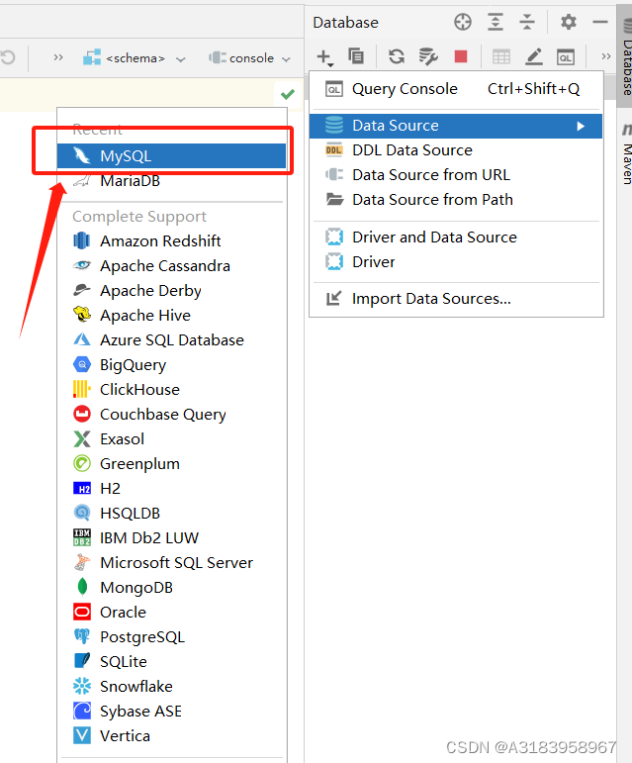
Task: Click the undo/revert icon in editor toolbar
Action: click(8, 57)
